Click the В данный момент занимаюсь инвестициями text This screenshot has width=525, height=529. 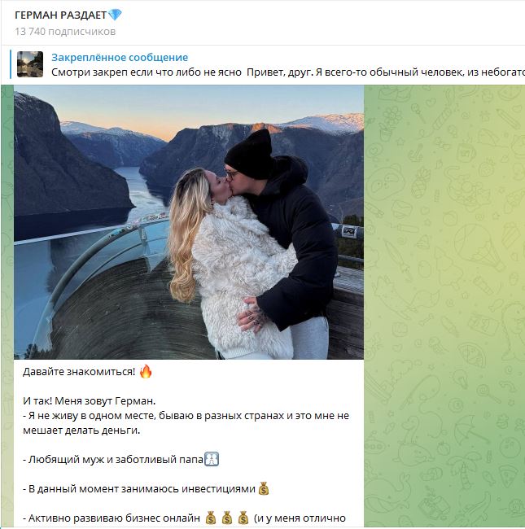coord(139,489)
